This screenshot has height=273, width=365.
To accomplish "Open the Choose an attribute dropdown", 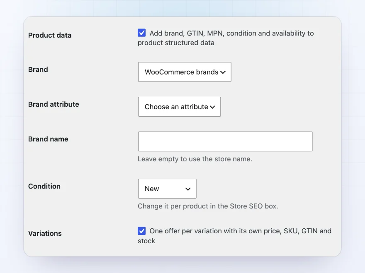I will tap(179, 107).
